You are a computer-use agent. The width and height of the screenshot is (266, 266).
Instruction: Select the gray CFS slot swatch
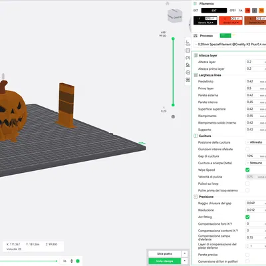(x=255, y=11)
